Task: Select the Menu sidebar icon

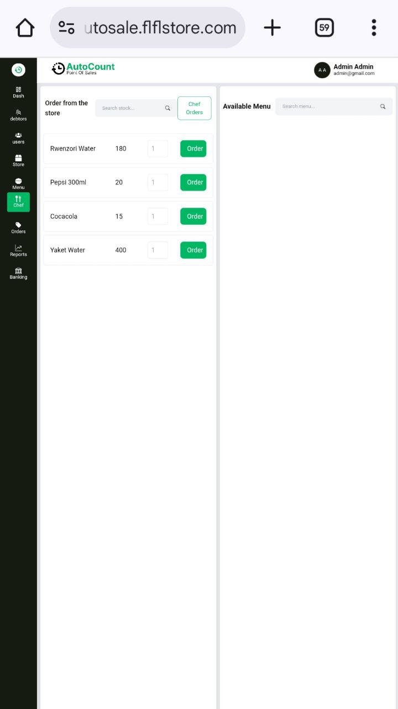Action: point(18,181)
